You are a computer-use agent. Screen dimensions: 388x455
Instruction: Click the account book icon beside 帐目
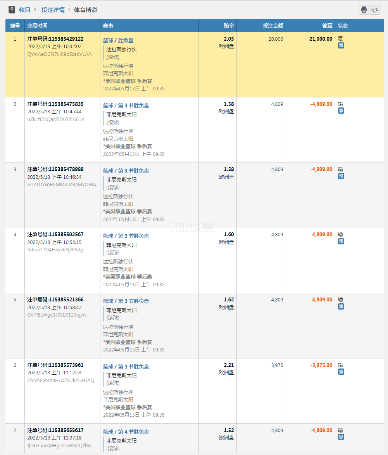[x=12, y=10]
